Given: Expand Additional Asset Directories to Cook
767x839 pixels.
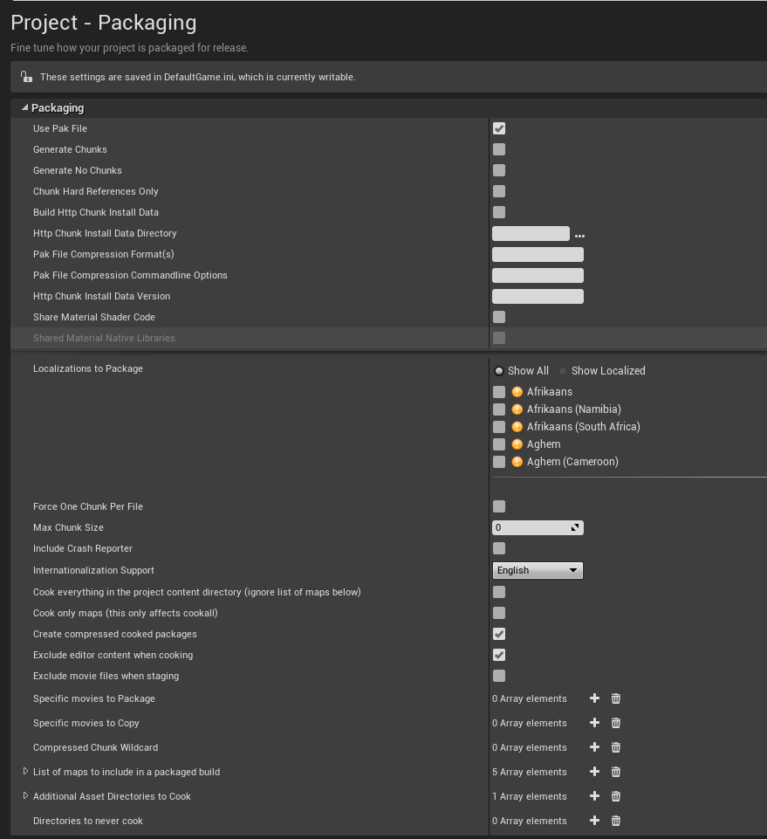Looking at the screenshot, I should point(25,795).
